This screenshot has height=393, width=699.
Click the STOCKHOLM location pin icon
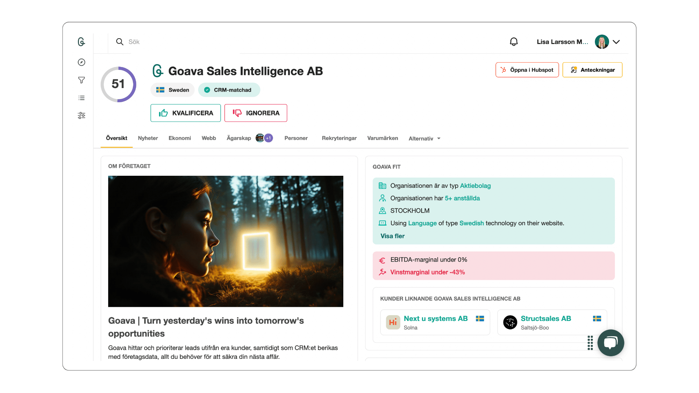(x=382, y=211)
